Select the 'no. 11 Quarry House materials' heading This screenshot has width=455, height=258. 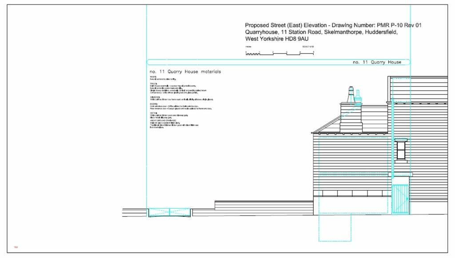pyautogui.click(x=185, y=71)
